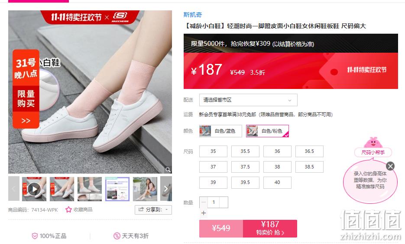Close the size helper bubble

[x=390, y=166]
